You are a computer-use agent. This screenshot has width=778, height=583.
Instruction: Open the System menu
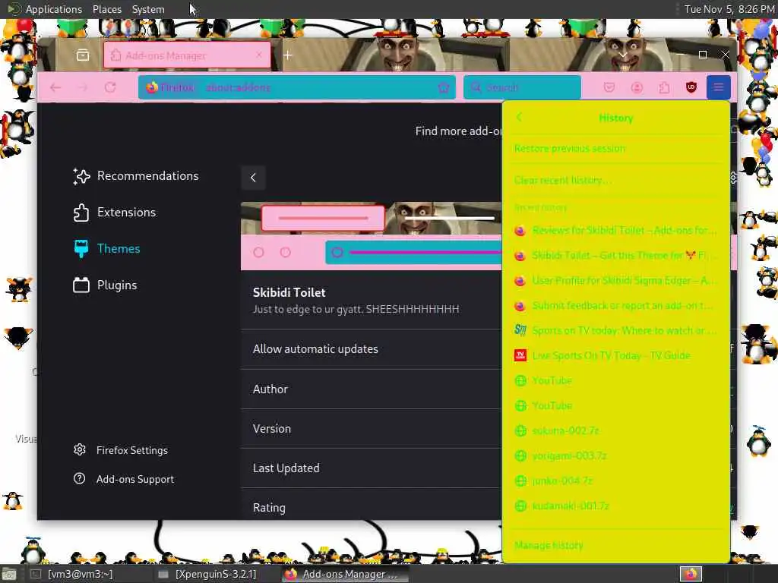[148, 9]
